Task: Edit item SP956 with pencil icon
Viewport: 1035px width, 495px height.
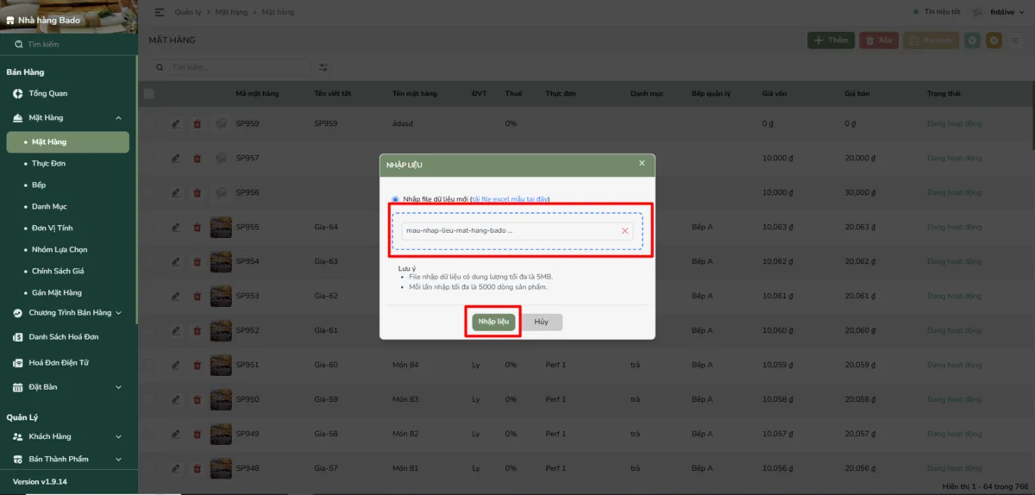Action: 176,193
